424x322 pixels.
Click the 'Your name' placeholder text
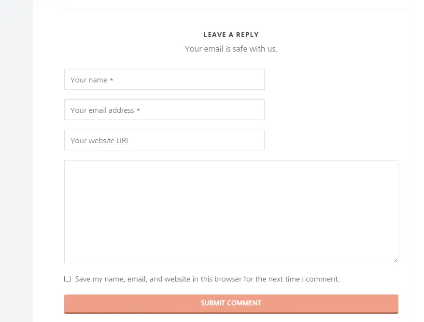(x=89, y=80)
